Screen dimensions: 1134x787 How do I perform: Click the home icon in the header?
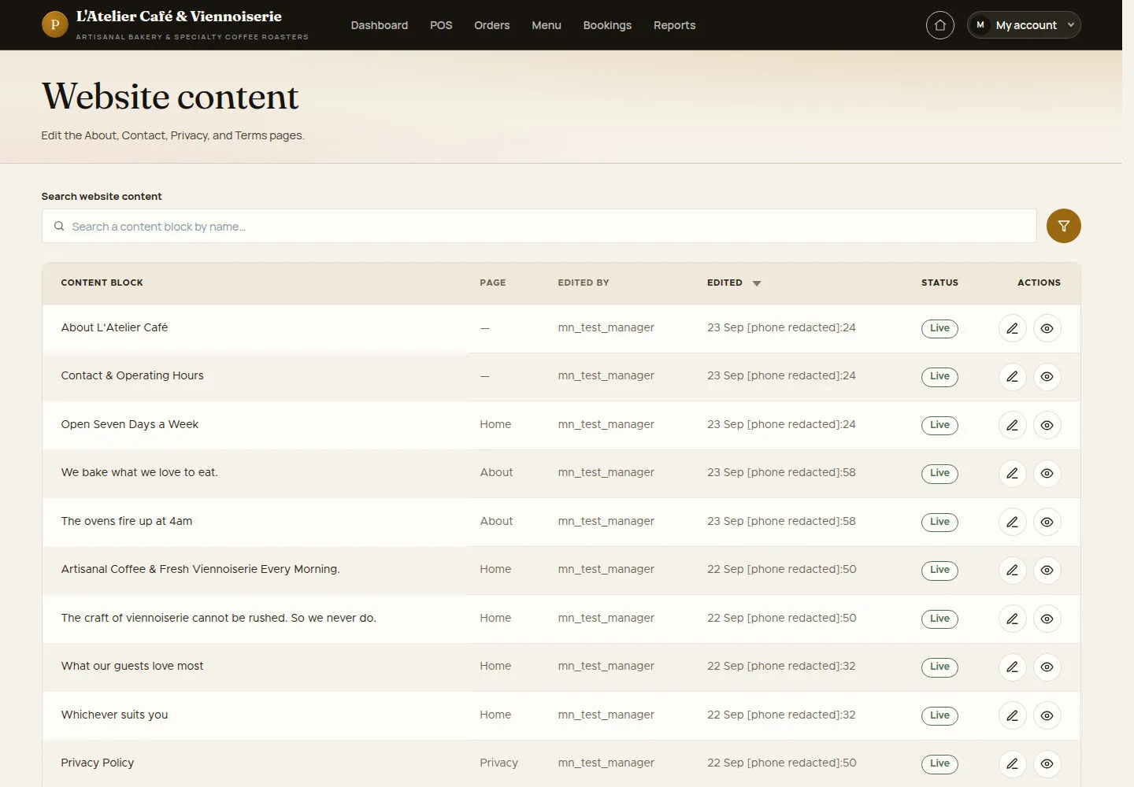(939, 25)
